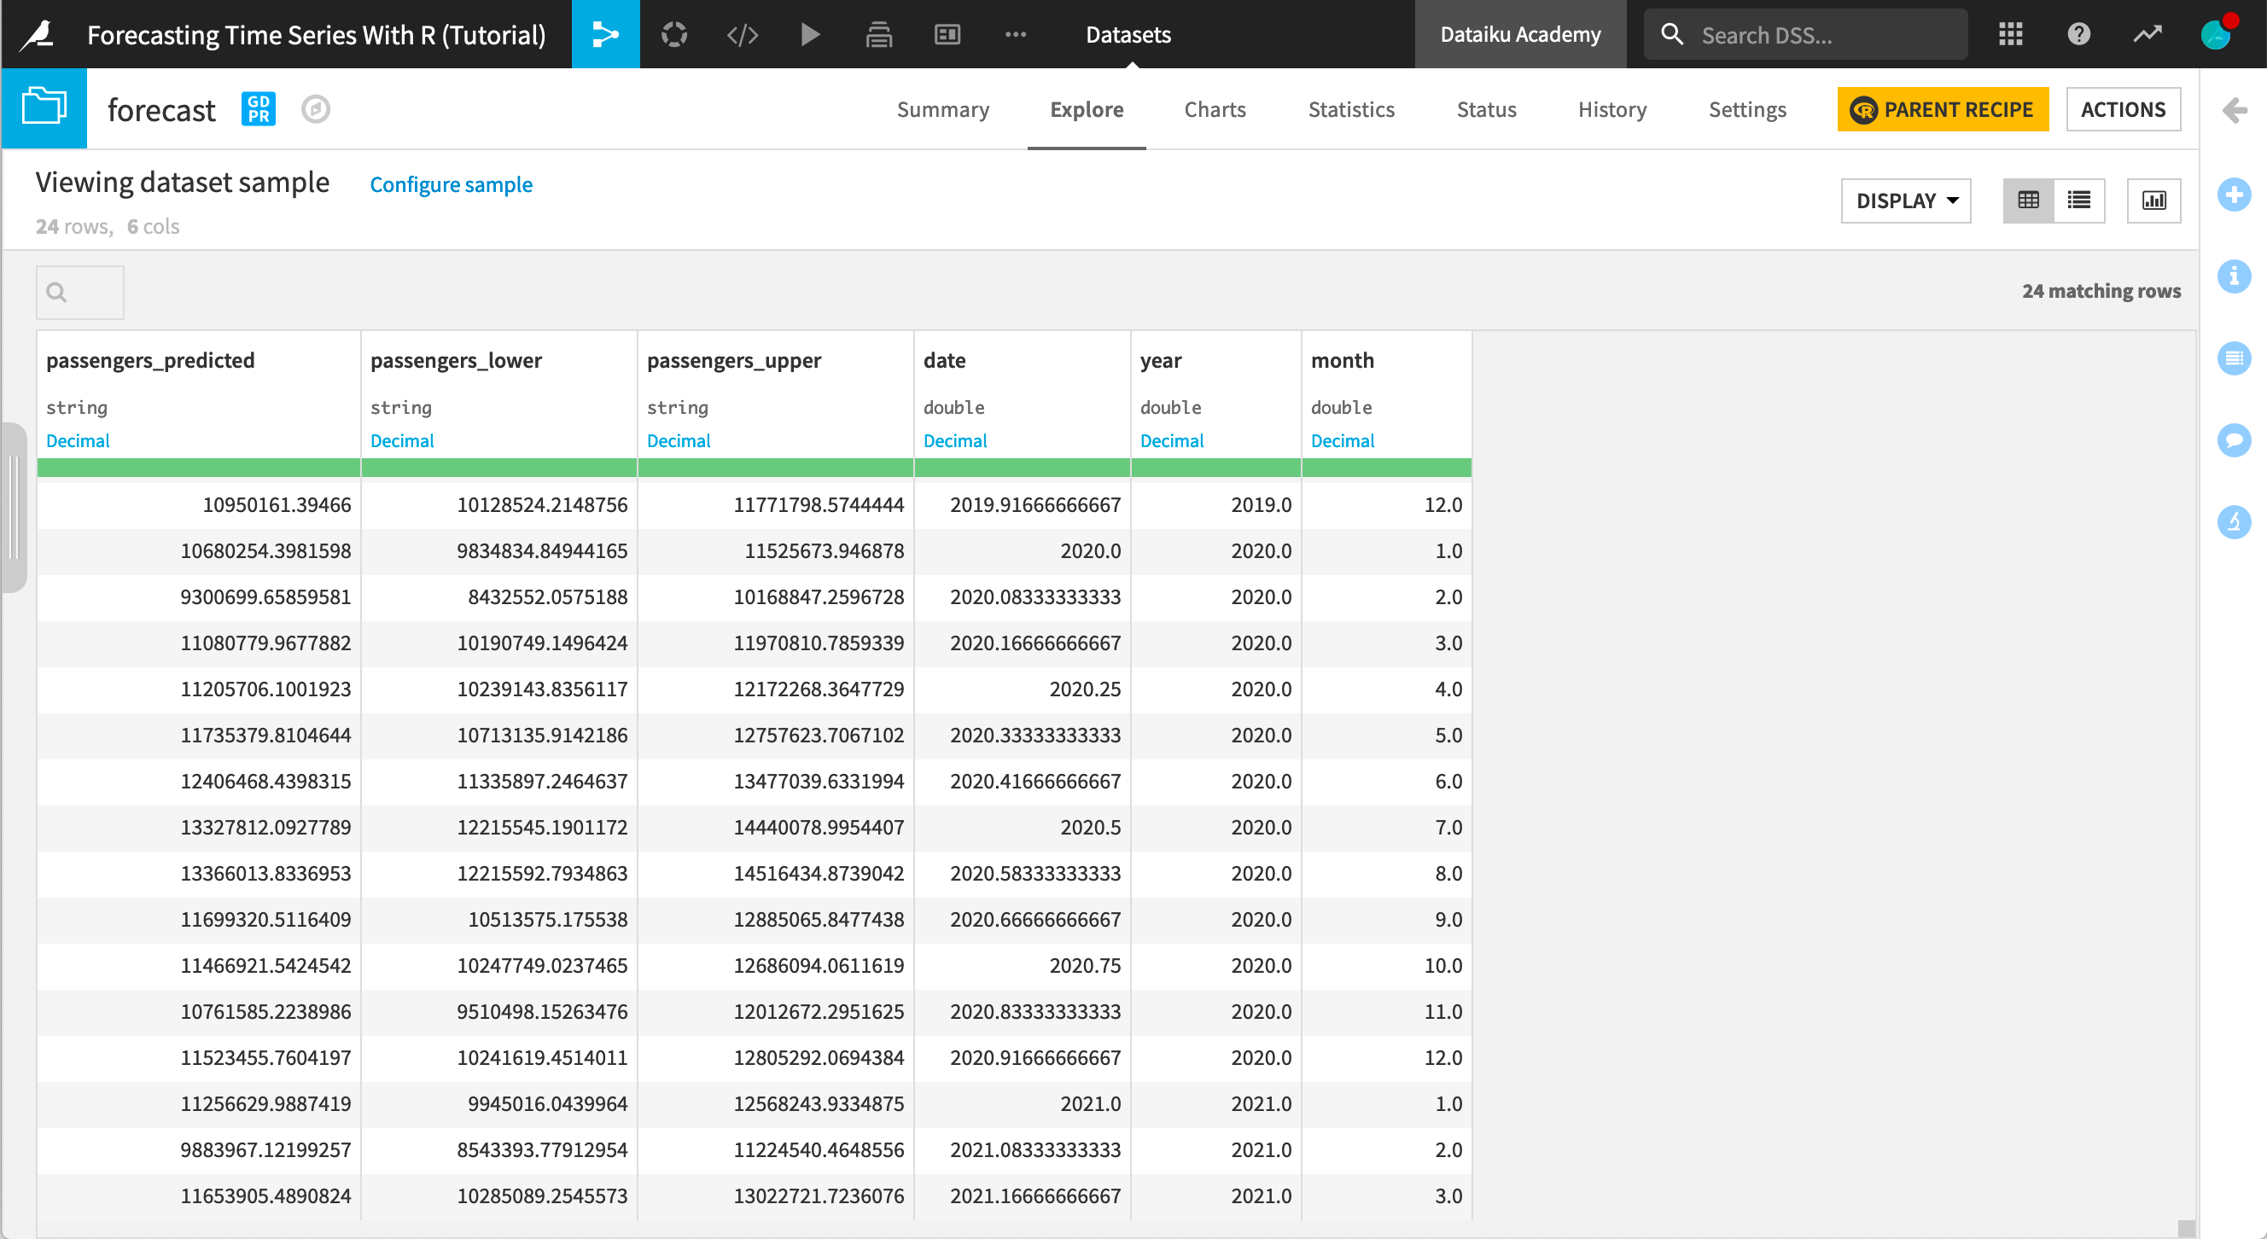The width and height of the screenshot is (2267, 1239).
Task: Click the Search DSS input field
Action: click(1805, 34)
